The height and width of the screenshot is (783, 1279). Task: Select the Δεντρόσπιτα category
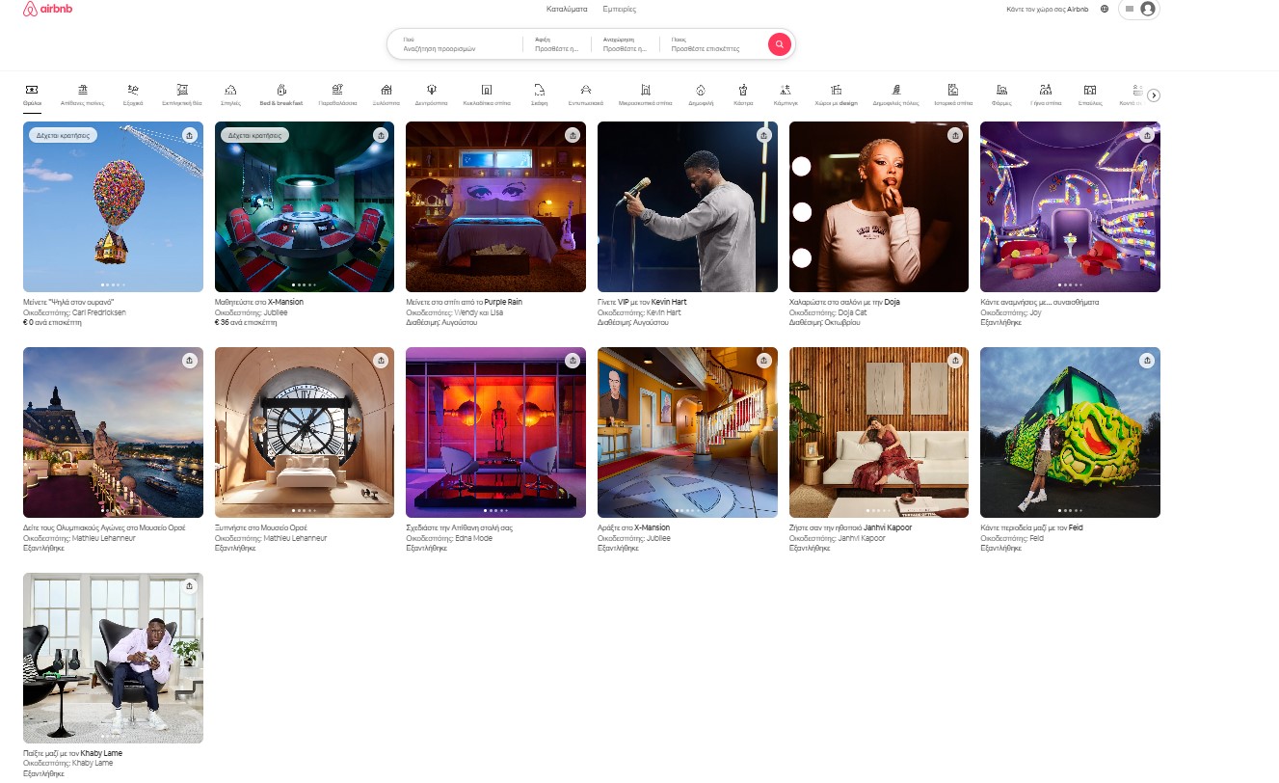[431, 94]
